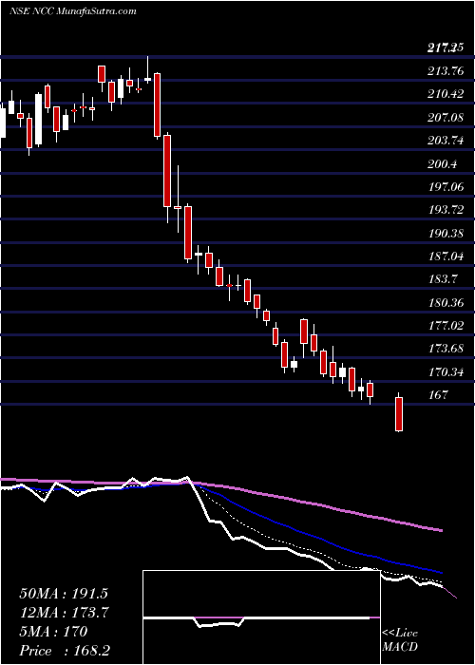
Task: Click the '5MA : 170' readout
Action: [53, 632]
